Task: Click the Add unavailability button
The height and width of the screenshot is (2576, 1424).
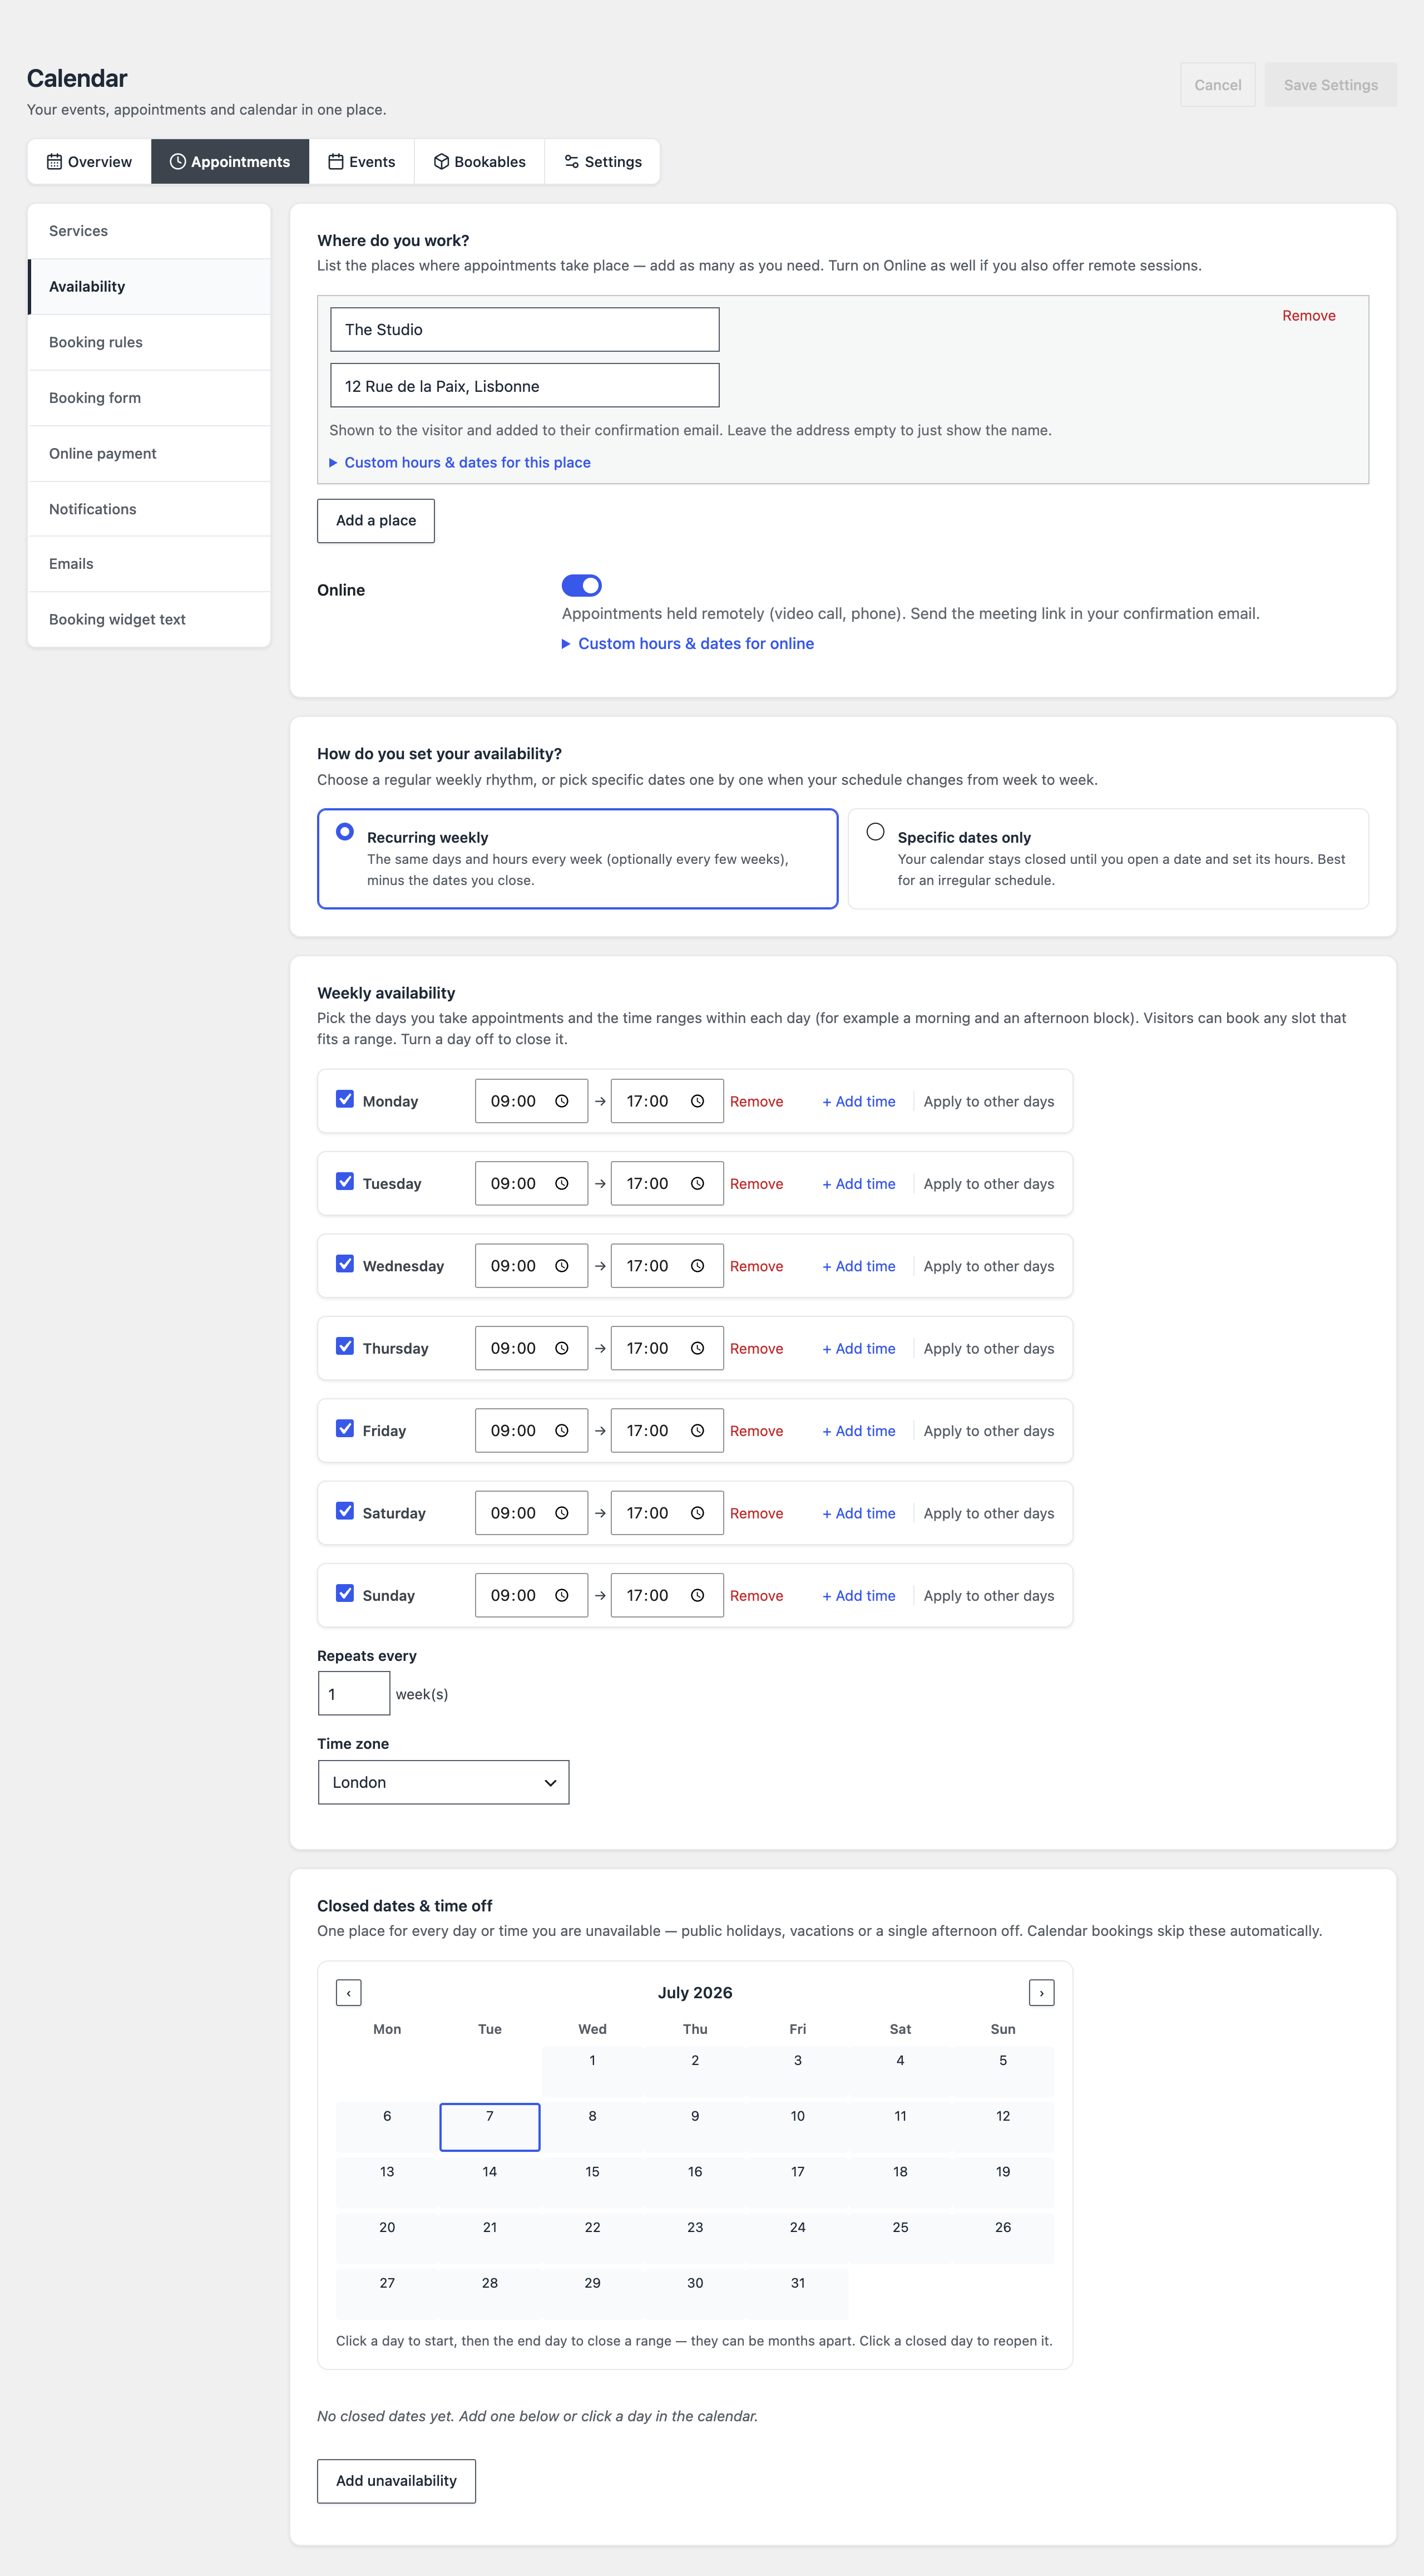Action: [395, 2481]
